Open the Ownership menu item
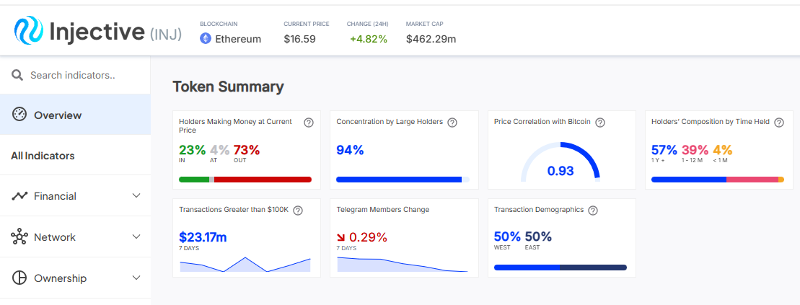Viewport: 800px width, 305px height. click(x=75, y=278)
